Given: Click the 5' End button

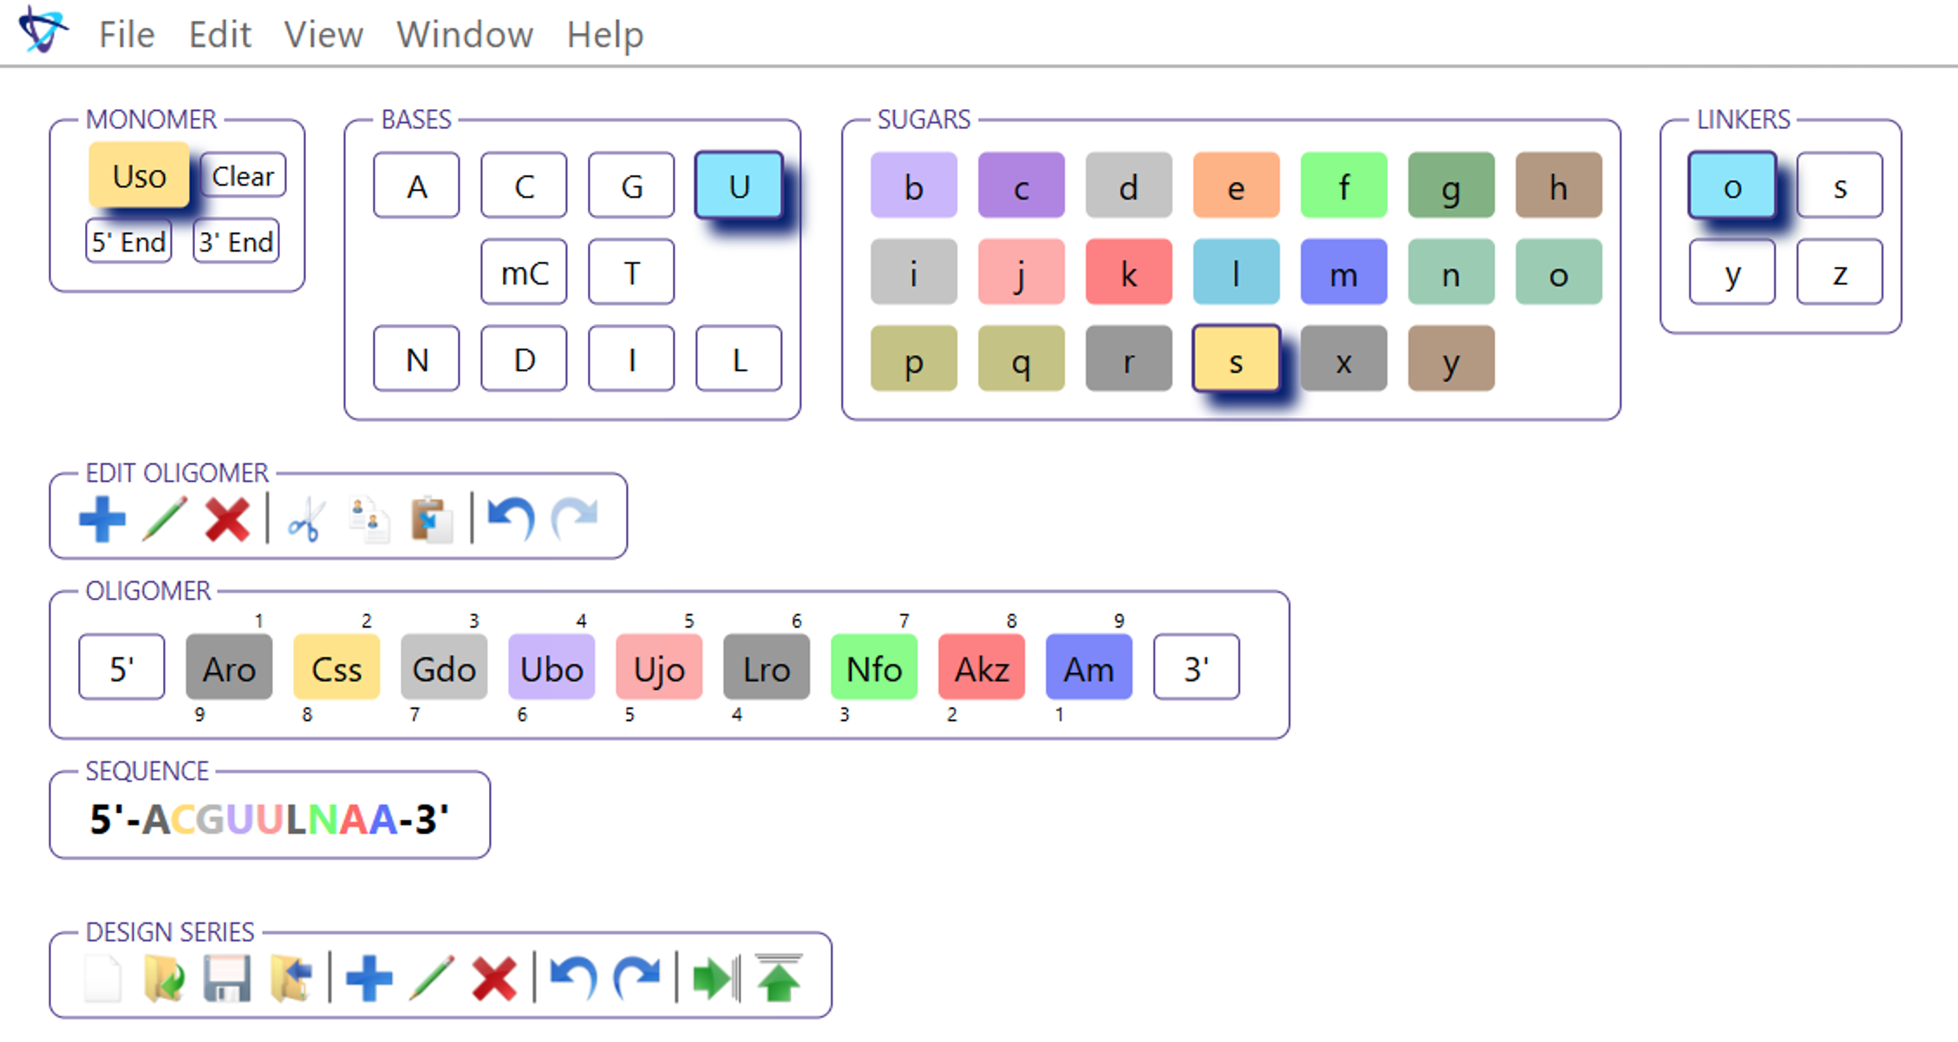Looking at the screenshot, I should [128, 241].
